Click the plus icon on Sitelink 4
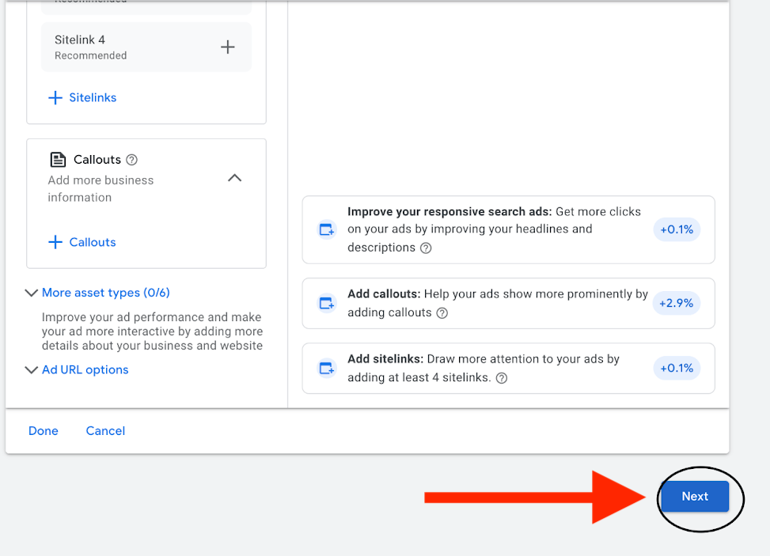Screen dimensions: 770x556 coord(228,47)
